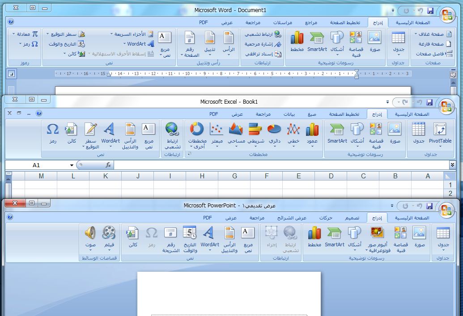Select row 1 header in Excel
Screen dimensions: 463x316
pos(450,185)
